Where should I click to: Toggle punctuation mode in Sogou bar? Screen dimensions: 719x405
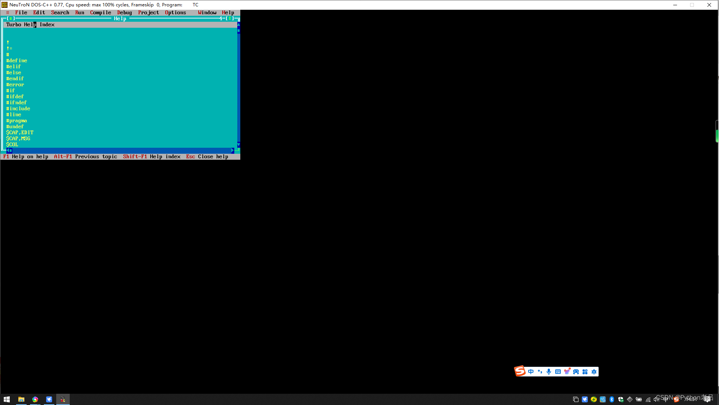tap(540, 372)
